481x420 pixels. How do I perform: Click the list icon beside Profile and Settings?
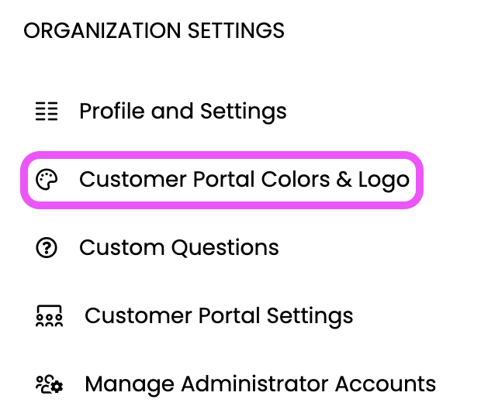click(47, 112)
